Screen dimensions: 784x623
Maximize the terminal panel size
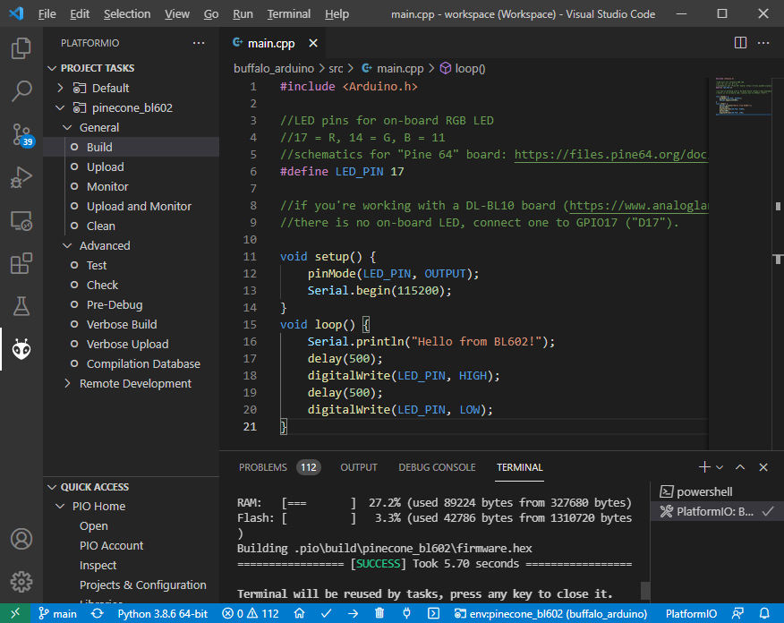(x=740, y=467)
